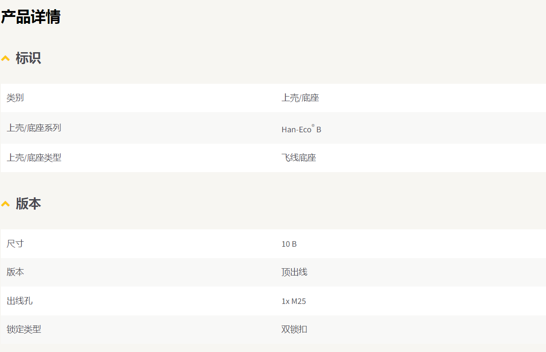Select the 类别 row label

tap(16, 98)
